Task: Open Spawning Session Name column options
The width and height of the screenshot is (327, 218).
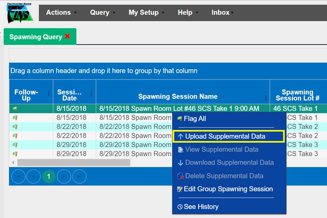Action: 266,97
